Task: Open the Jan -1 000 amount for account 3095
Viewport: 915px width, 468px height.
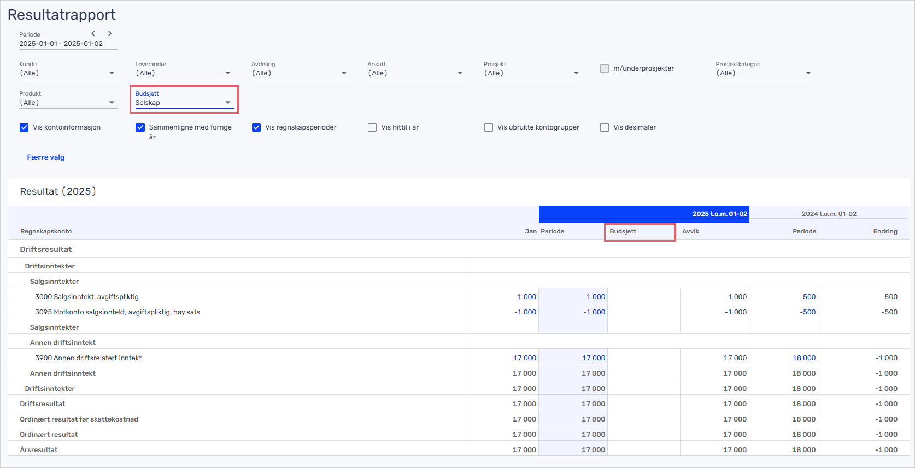Action: (525, 312)
